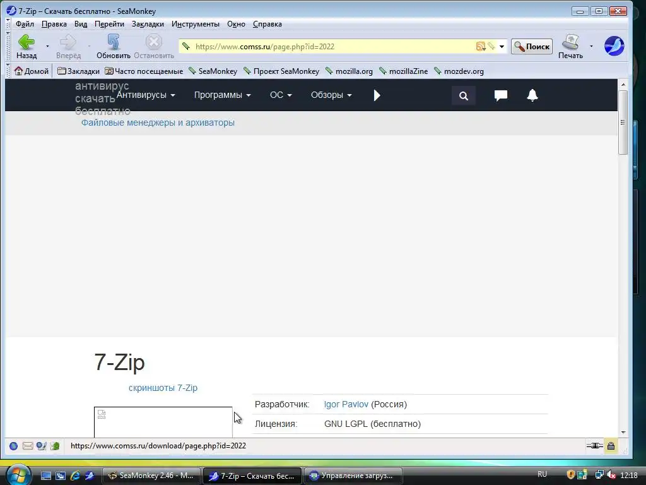Expand the ОС site menu
This screenshot has height=485, width=646.
click(x=281, y=95)
